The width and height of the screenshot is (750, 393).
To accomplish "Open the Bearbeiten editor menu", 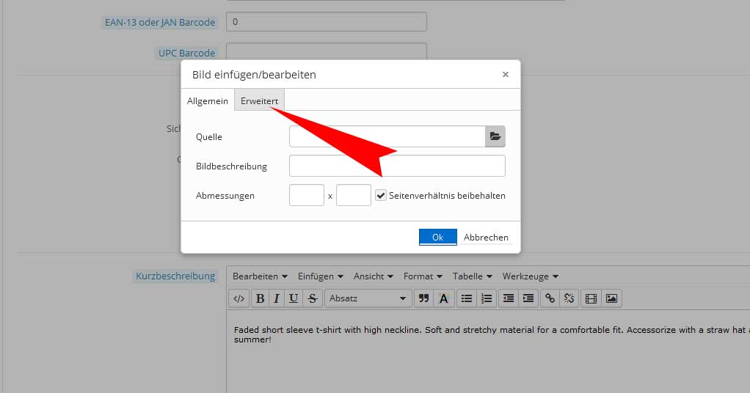I will point(260,276).
